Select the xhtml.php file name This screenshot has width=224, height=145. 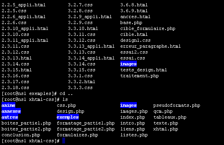click(x=166, y=129)
